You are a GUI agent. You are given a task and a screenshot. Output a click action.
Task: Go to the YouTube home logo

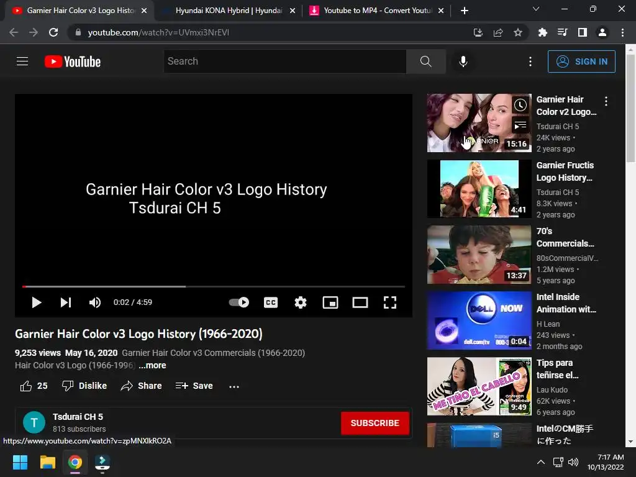tap(73, 61)
